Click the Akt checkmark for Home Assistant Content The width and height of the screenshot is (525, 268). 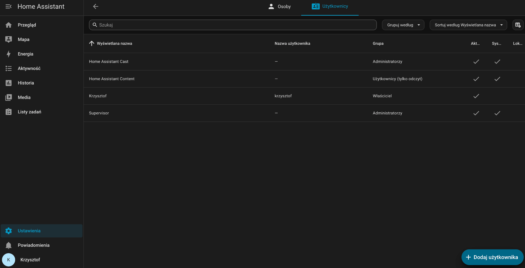[476, 79]
